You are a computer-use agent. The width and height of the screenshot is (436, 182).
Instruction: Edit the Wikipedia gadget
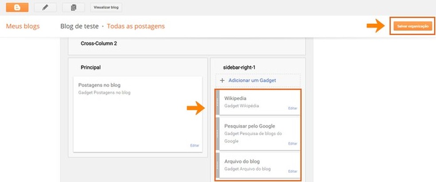point(292,108)
